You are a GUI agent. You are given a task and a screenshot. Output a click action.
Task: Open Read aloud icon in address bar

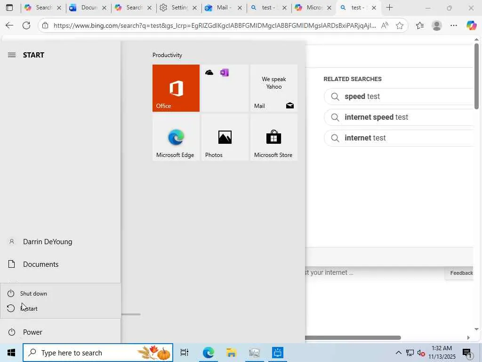click(x=385, y=25)
